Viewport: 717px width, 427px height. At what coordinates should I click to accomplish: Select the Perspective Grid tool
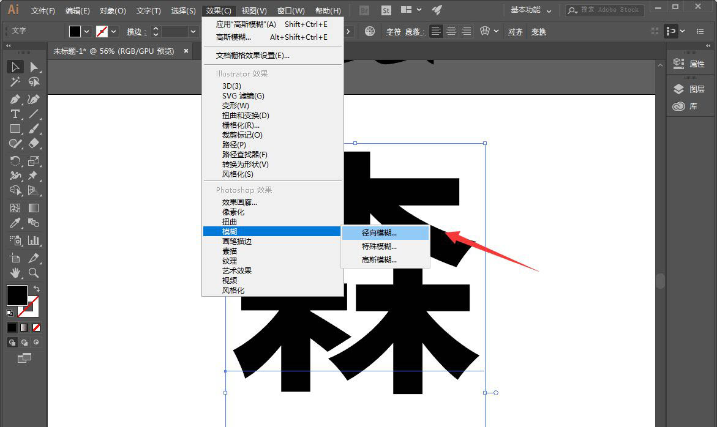tap(34, 190)
